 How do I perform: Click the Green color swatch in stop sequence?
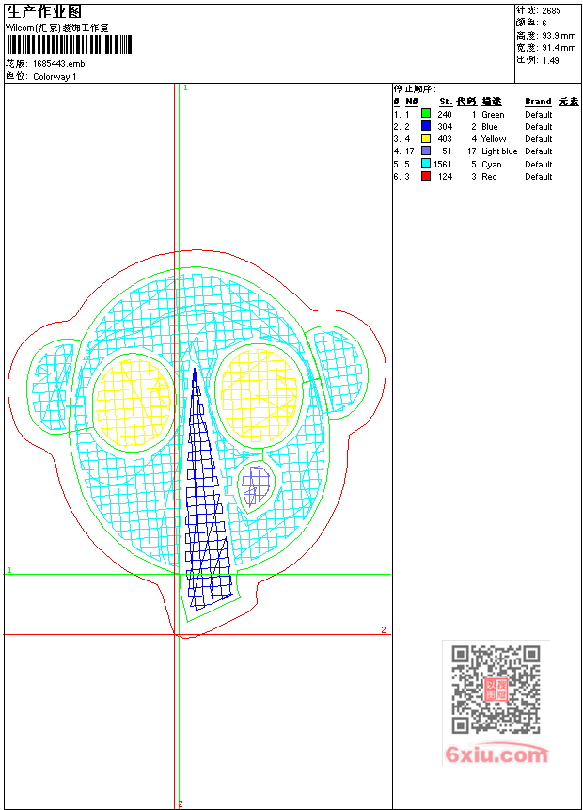[x=426, y=113]
